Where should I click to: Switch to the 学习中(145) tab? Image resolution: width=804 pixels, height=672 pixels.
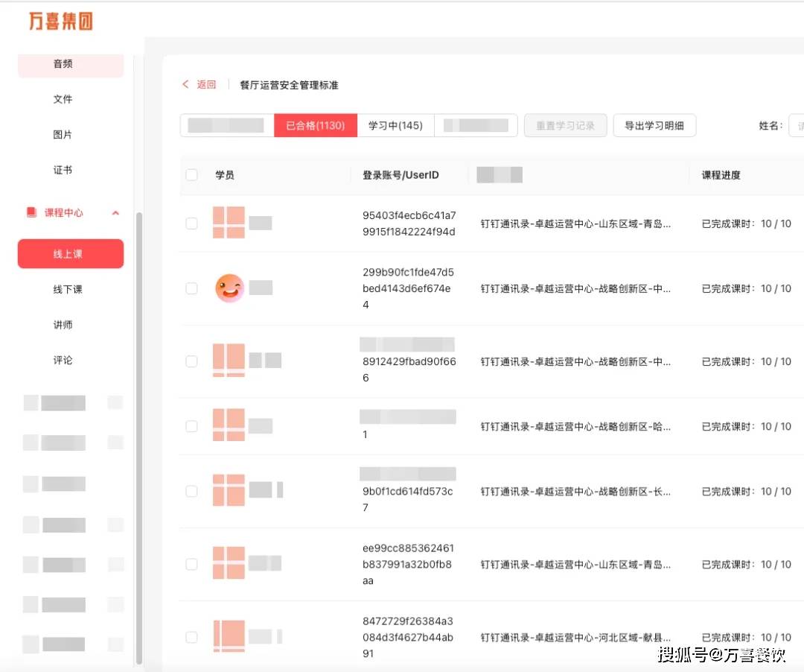[395, 125]
